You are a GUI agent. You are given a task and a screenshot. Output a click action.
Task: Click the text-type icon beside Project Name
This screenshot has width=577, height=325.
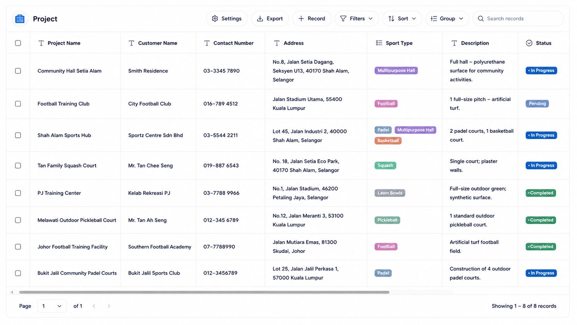(41, 43)
